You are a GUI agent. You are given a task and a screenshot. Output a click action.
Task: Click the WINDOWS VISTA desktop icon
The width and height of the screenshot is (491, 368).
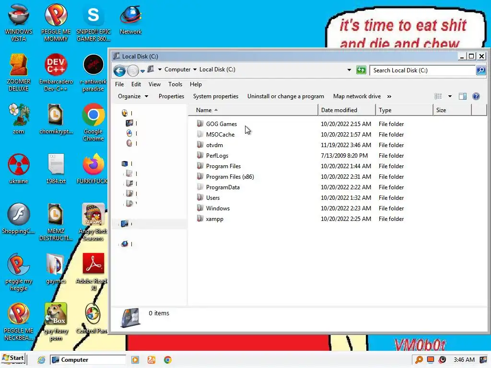click(19, 23)
